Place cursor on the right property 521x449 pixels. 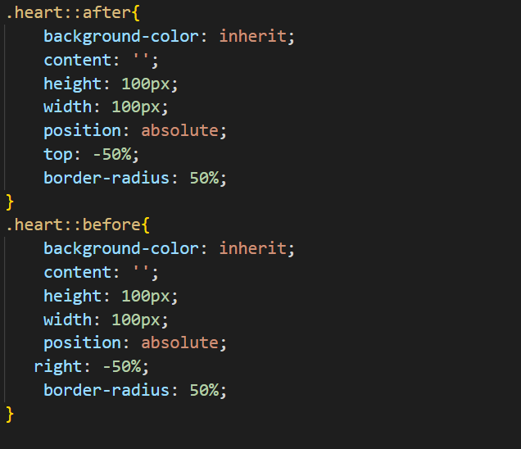57,367
